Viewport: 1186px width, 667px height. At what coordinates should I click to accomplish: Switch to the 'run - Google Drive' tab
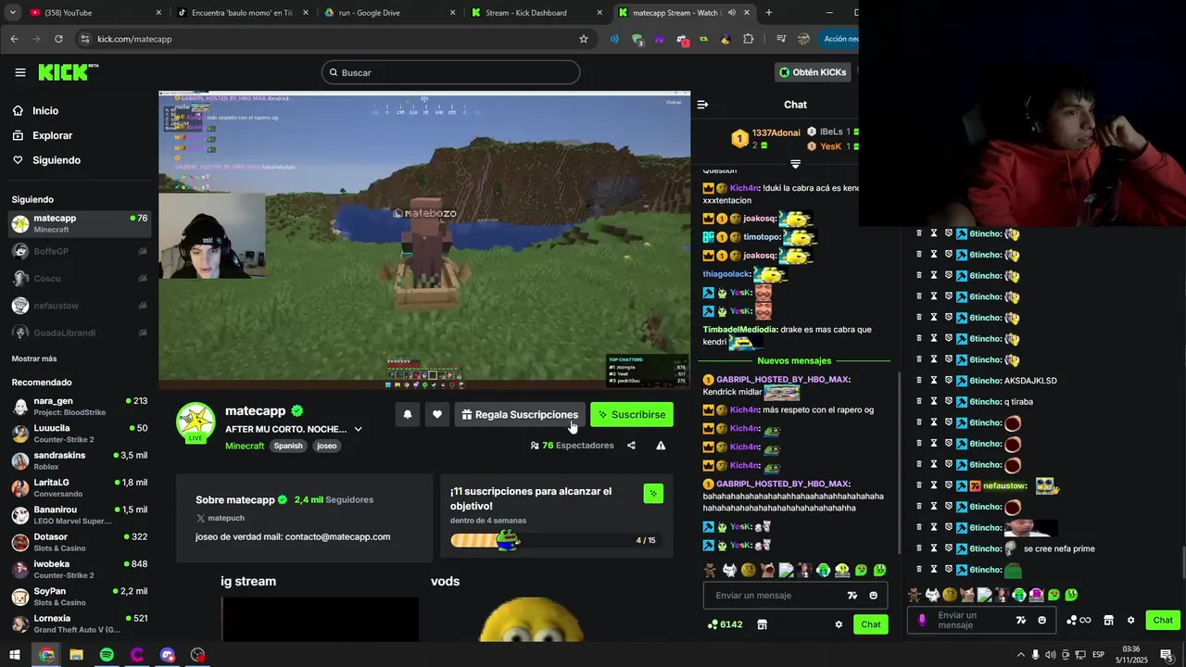pos(389,13)
